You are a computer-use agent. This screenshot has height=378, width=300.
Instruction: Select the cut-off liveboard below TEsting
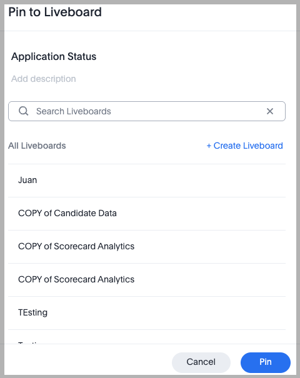tap(147, 337)
